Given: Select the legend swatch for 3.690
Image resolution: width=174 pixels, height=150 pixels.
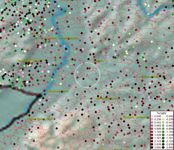Looking at the screenshot, I should pyautogui.click(x=152, y=147).
